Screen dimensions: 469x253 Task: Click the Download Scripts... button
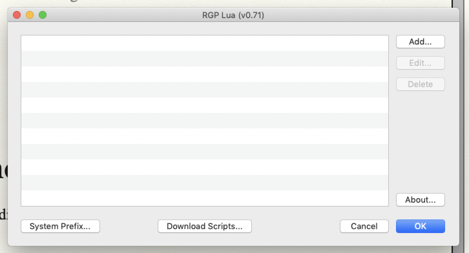[x=204, y=226]
